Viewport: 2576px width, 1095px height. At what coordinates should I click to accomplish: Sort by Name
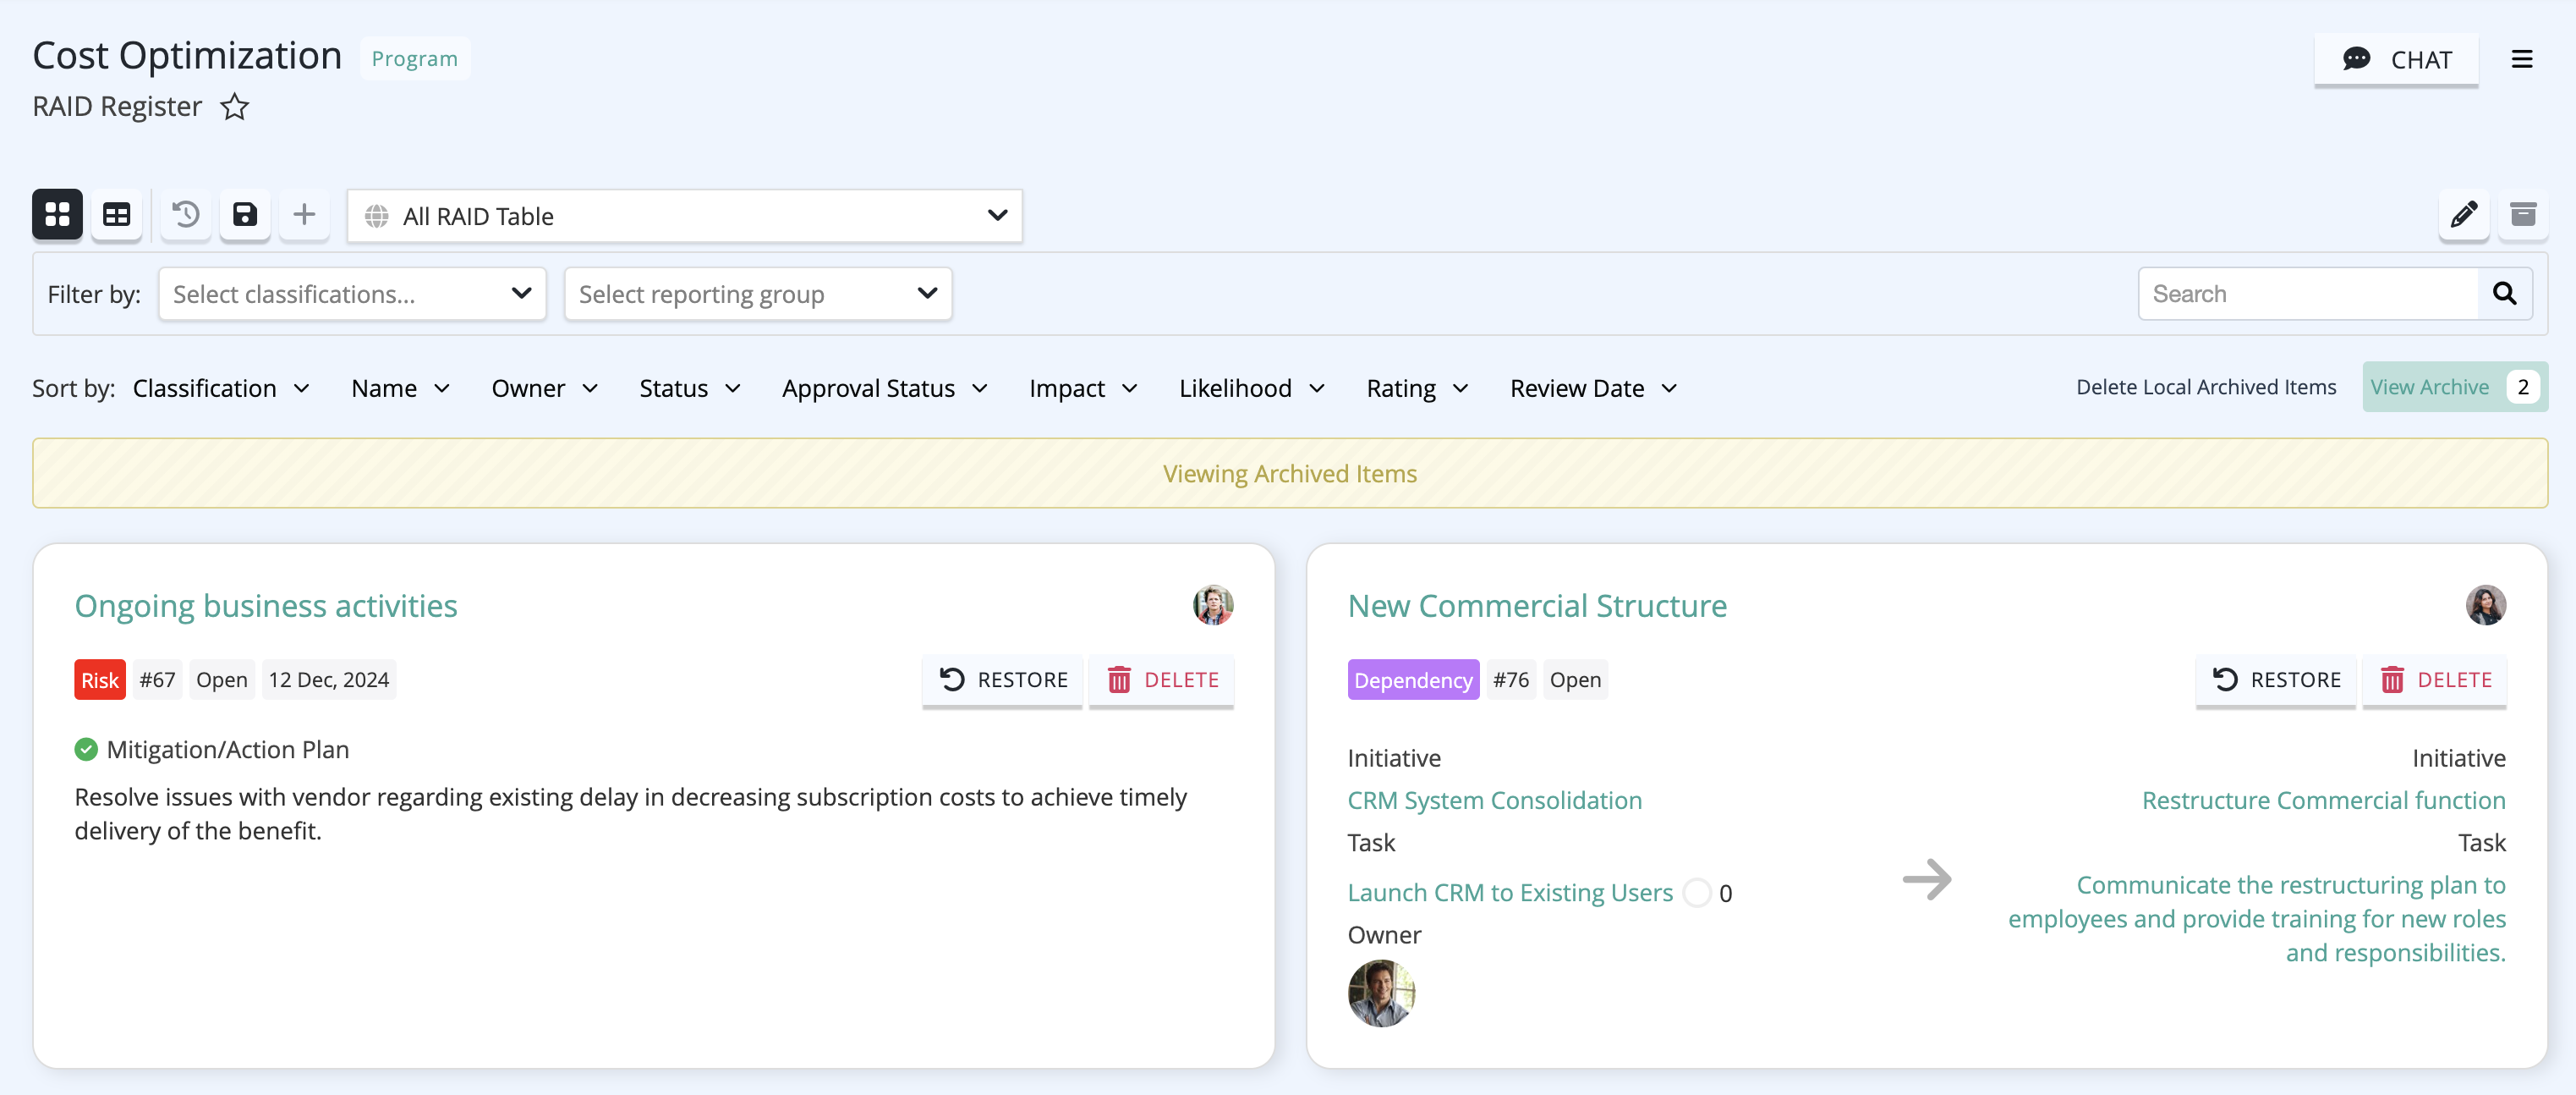(x=400, y=388)
